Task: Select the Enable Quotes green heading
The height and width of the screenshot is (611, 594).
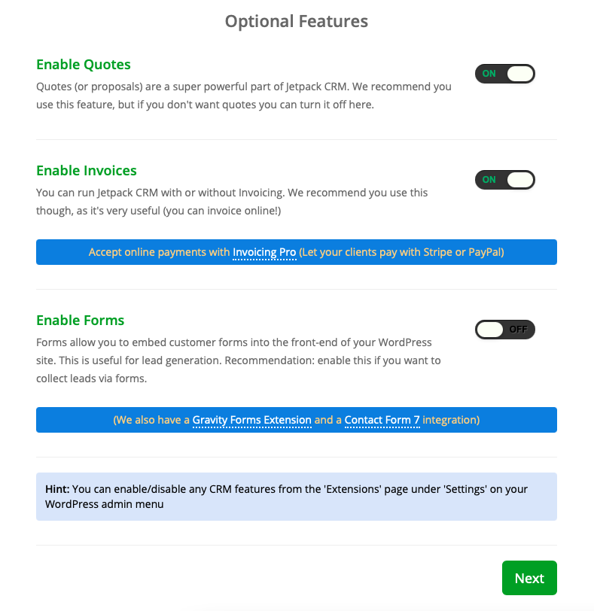Action: [x=84, y=65]
